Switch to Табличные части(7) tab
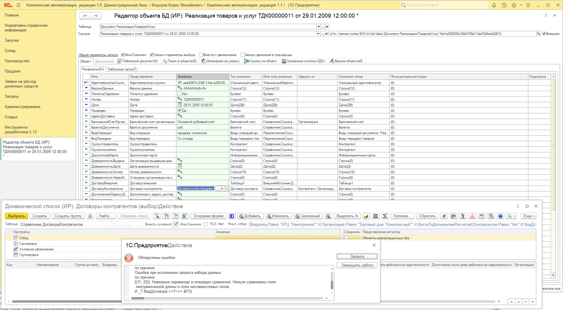 pos(122,69)
